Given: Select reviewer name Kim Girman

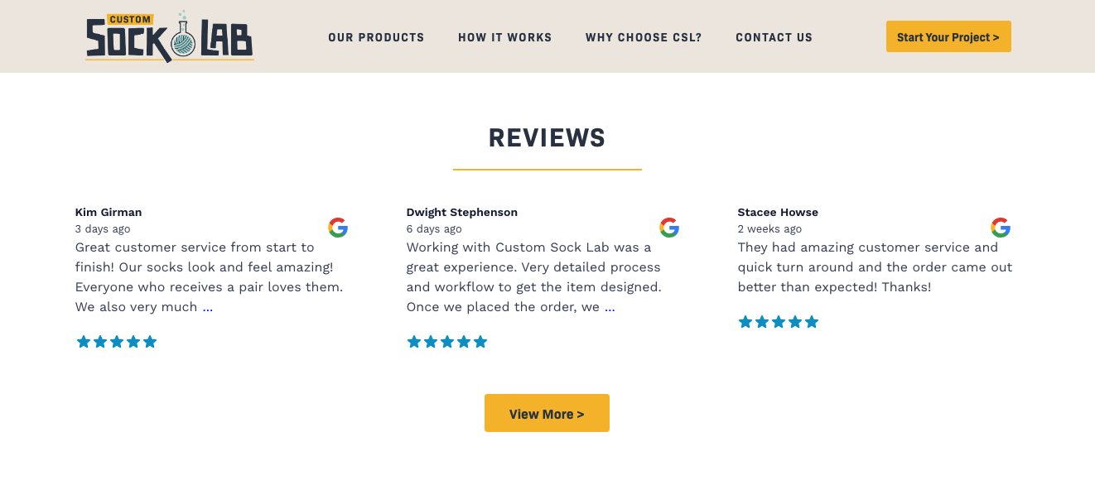Looking at the screenshot, I should [x=109, y=212].
